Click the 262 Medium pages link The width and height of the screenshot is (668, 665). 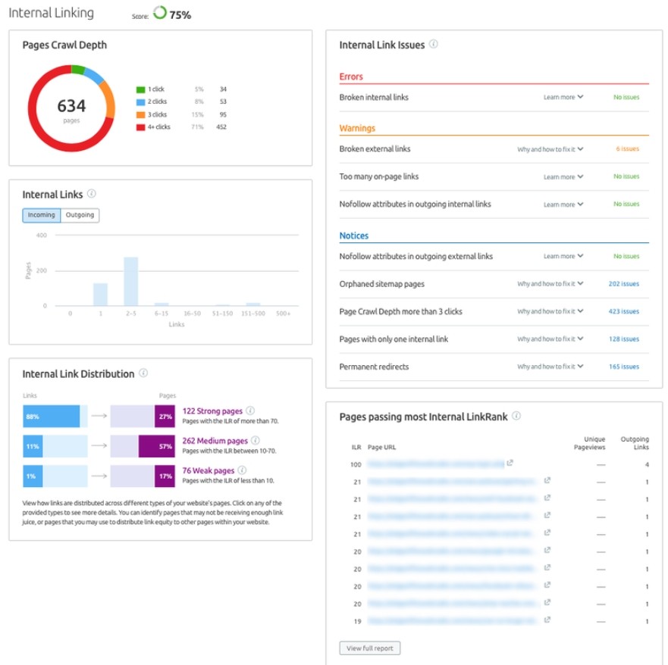click(215, 441)
